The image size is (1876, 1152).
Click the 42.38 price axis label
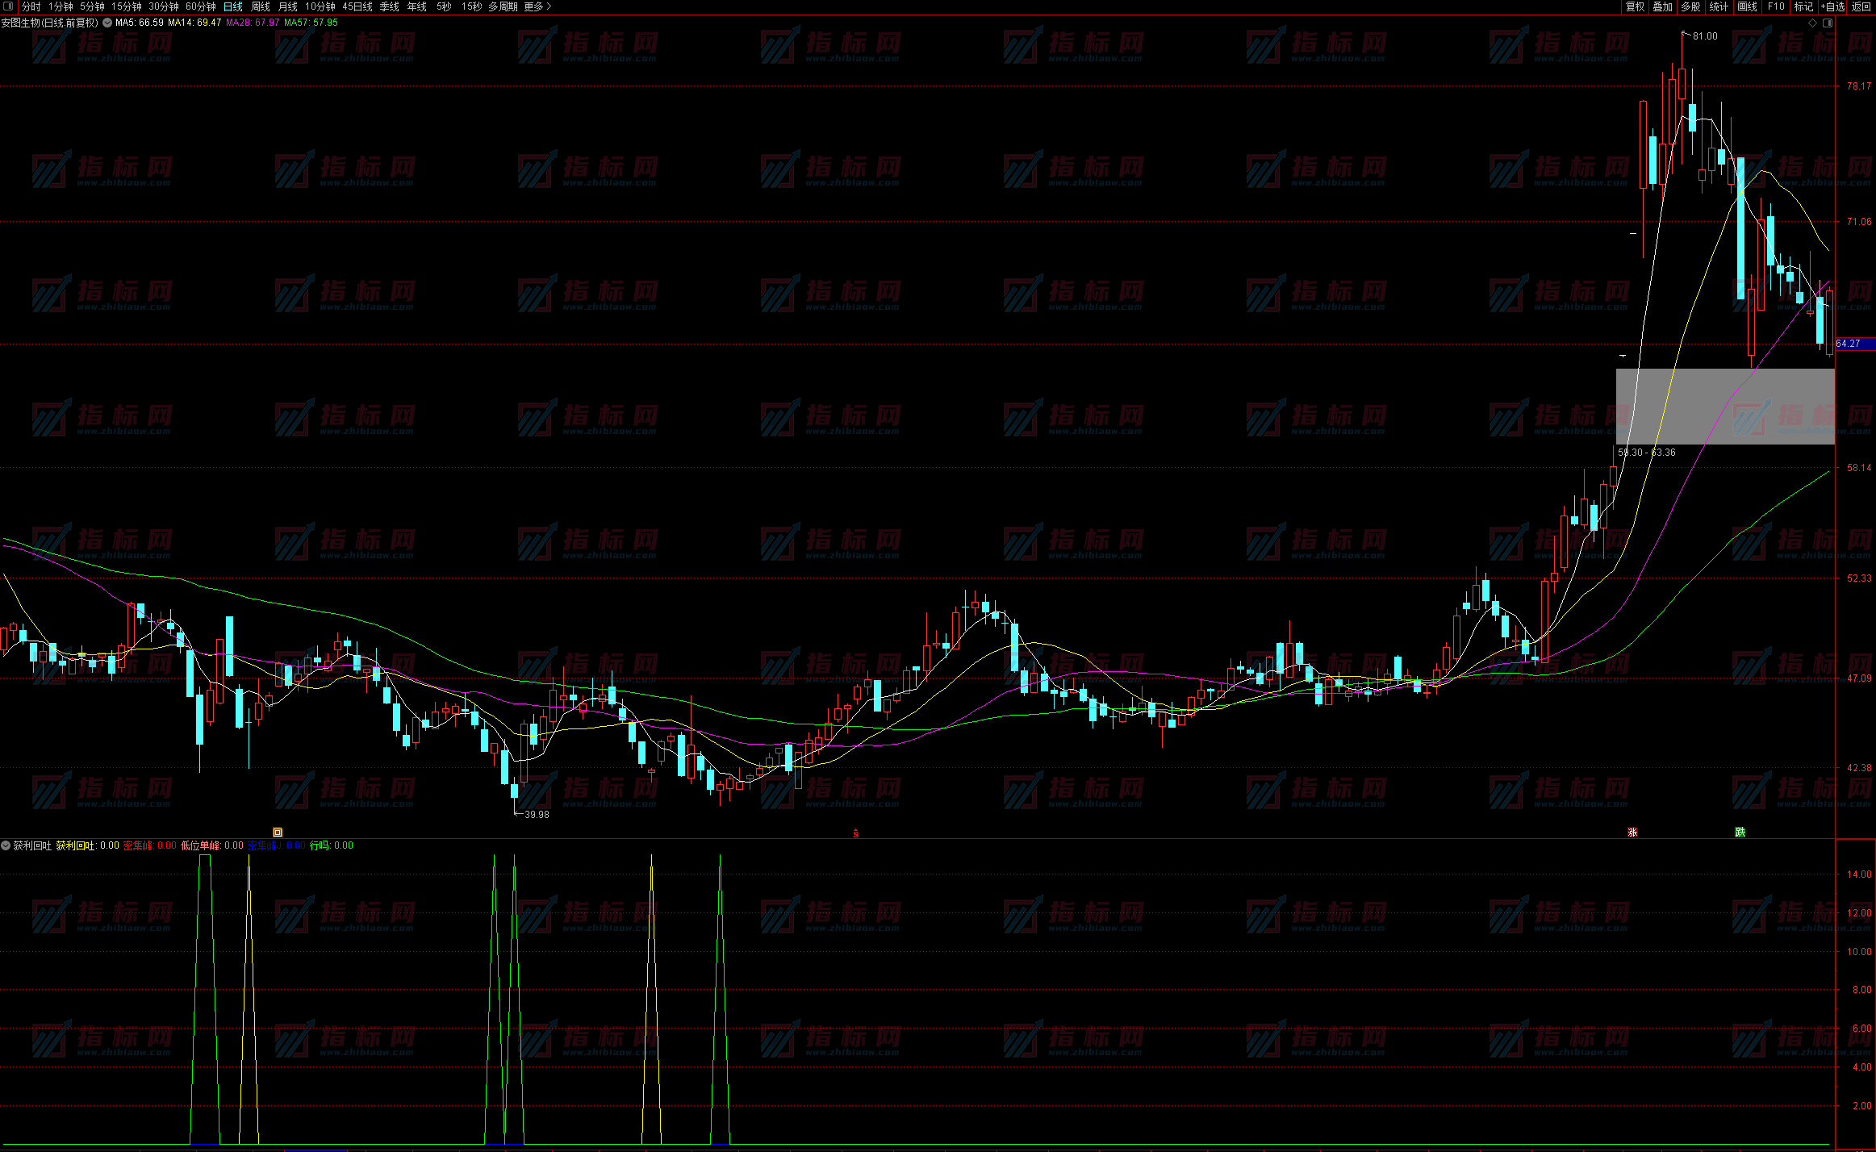click(x=1859, y=768)
